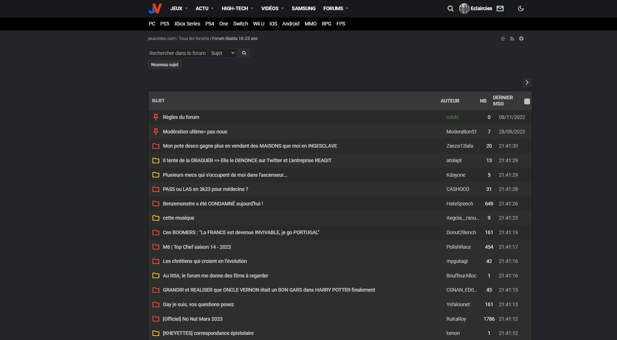Subscribe with the RSS feed icon
617x340 pixels.
(512, 39)
